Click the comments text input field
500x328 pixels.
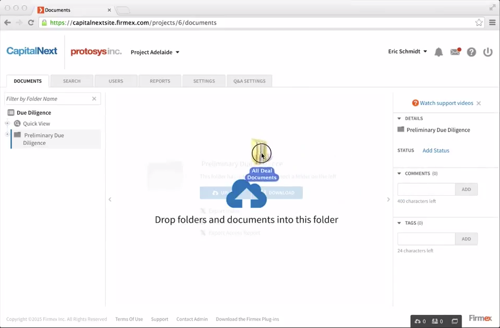(426, 189)
